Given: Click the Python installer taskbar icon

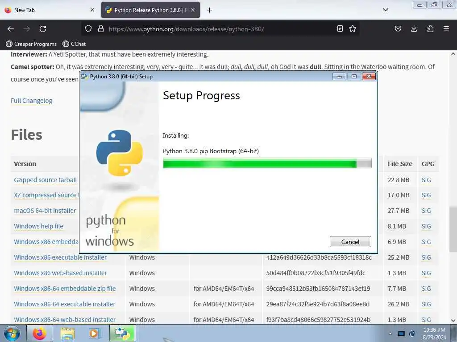Looking at the screenshot, I should 122,333.
